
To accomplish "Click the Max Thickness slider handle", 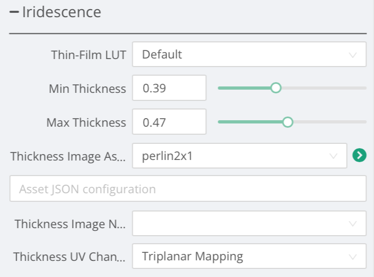I will click(x=287, y=122).
